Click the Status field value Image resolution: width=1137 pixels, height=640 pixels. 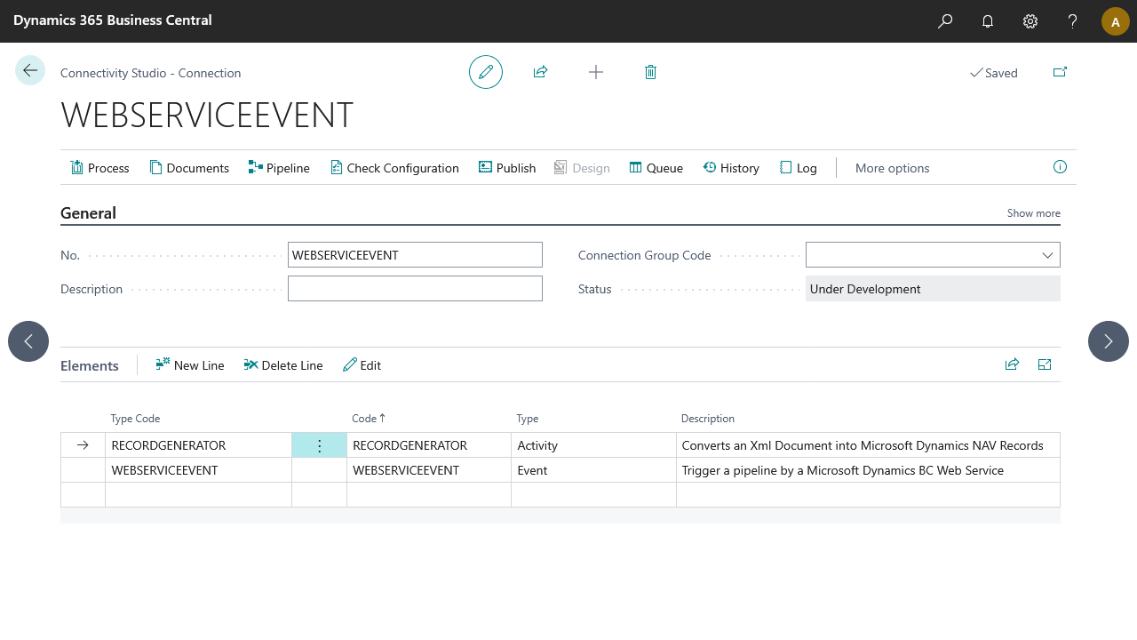tap(933, 289)
